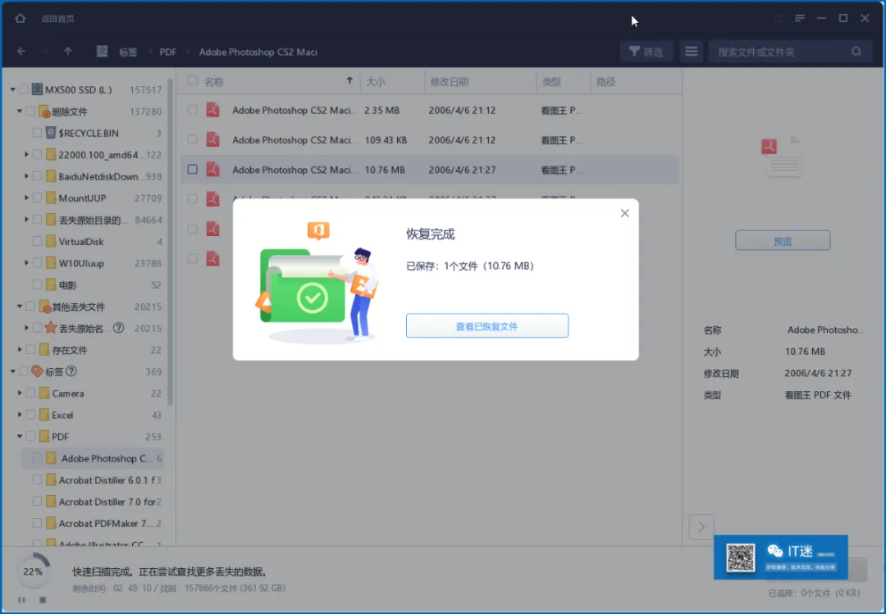Expand the 22000.100_amd64 folder
The image size is (886, 614).
click(26, 154)
